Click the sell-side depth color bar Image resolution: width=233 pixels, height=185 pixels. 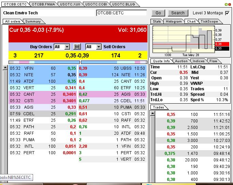coord(114,62)
